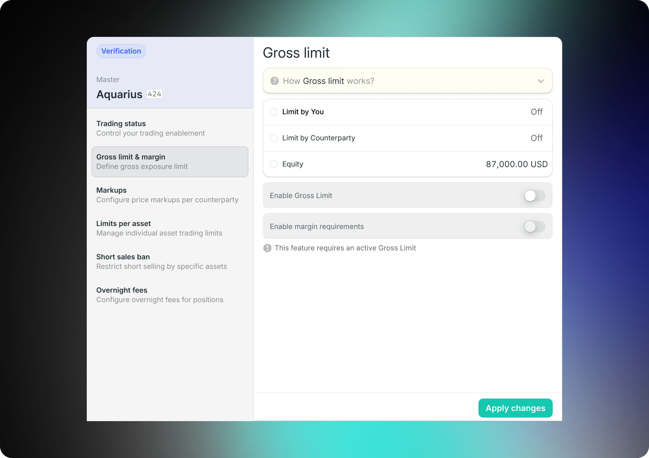Select the Limit by You radio button
Viewport: 649px width, 458px height.
274,112
